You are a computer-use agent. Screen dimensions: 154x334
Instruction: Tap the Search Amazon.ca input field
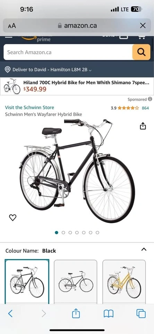tap(68, 52)
